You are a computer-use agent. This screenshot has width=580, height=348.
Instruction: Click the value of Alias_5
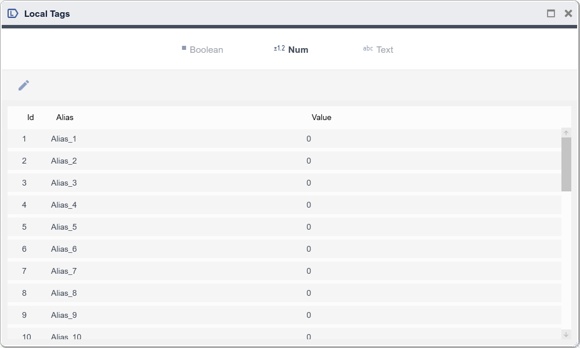coord(309,227)
